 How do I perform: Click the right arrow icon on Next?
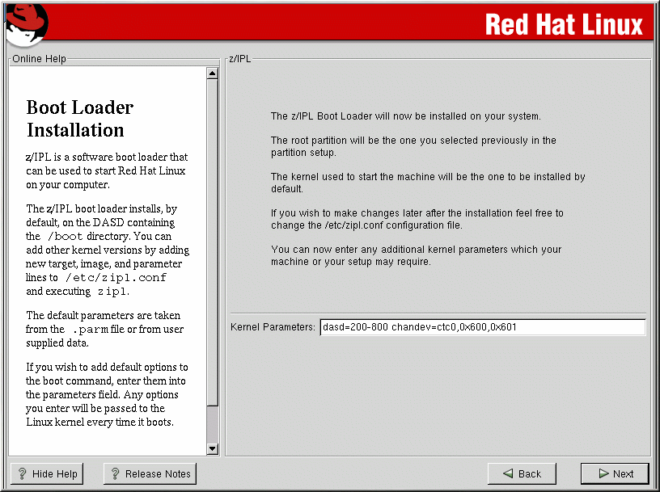point(603,474)
